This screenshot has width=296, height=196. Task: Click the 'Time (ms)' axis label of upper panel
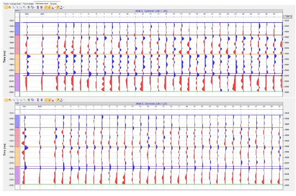pos(4,56)
